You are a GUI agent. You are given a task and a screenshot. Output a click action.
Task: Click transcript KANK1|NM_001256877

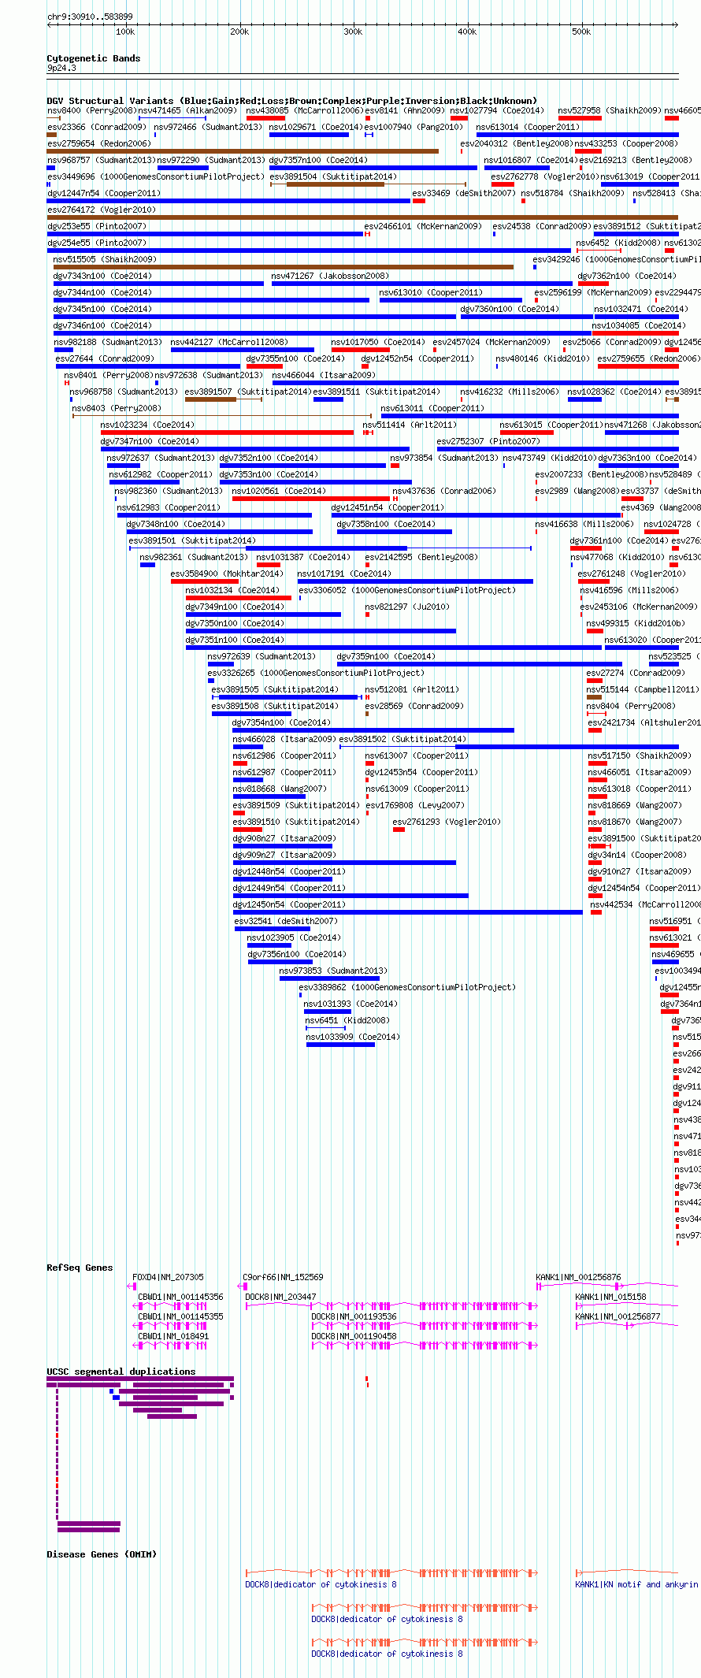click(618, 1316)
